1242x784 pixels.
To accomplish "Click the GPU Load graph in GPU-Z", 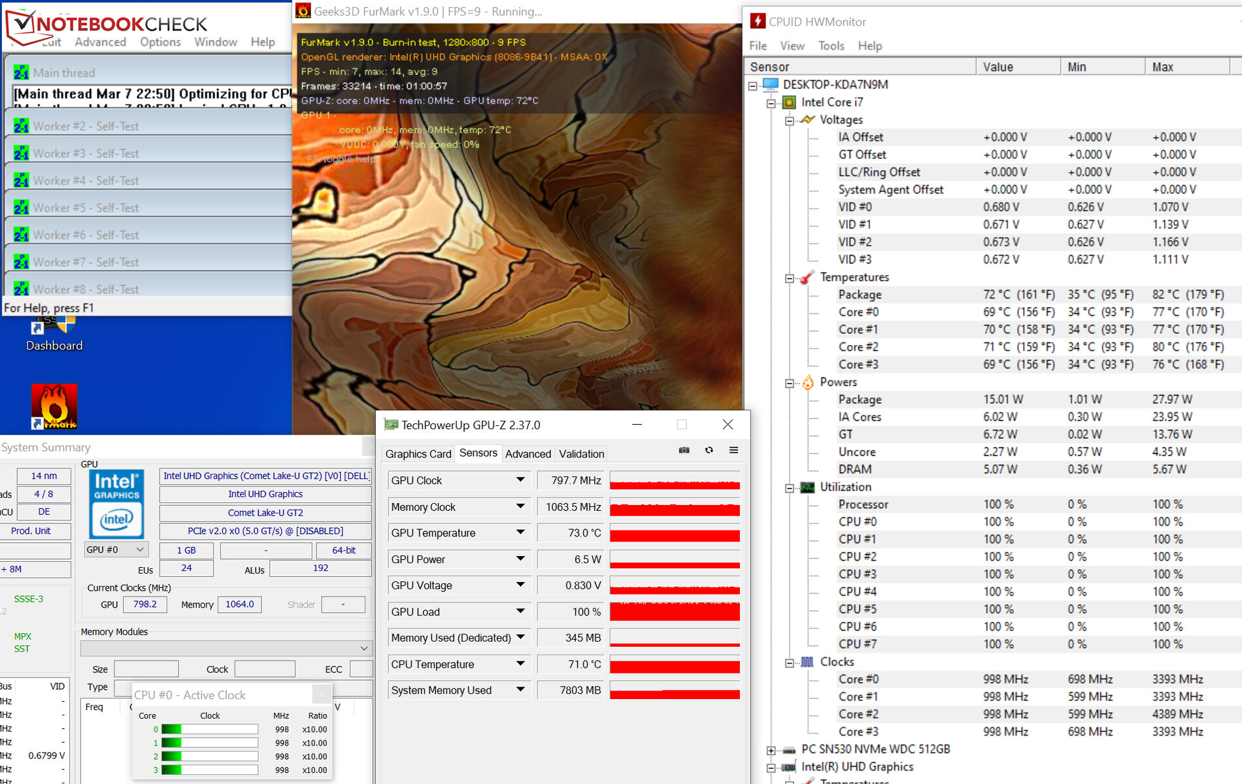I will click(x=675, y=611).
